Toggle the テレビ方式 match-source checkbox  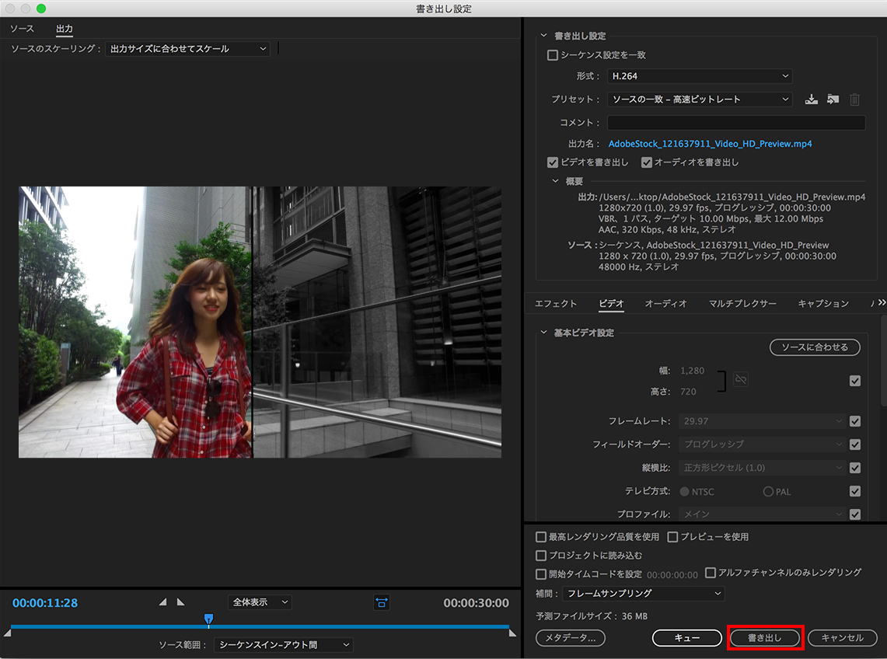coord(855,491)
